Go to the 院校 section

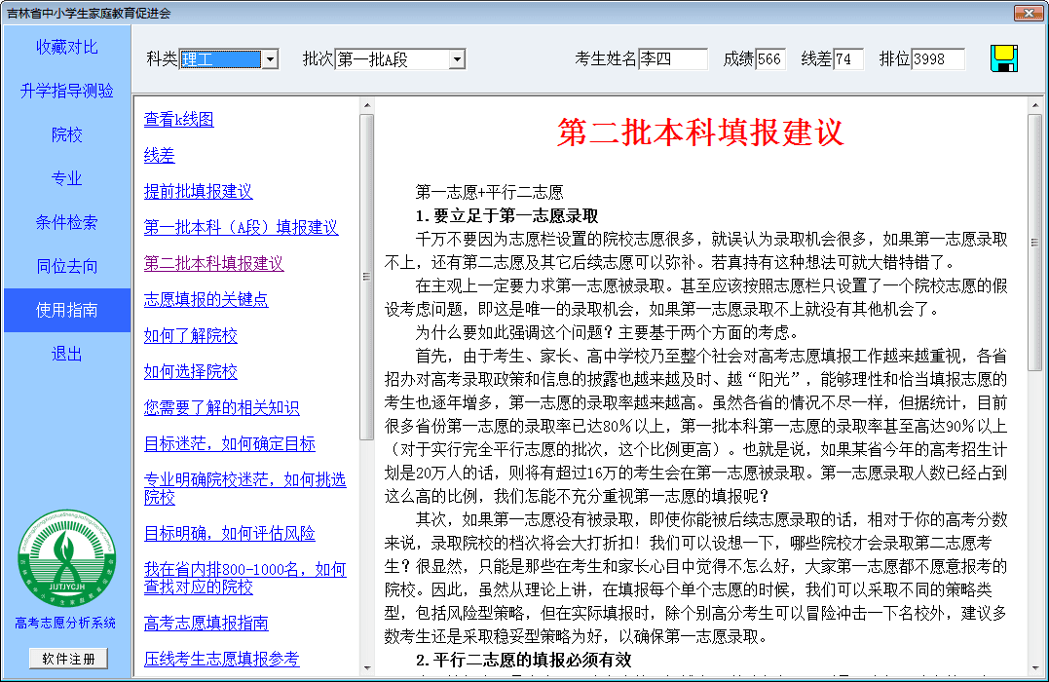pyautogui.click(x=66, y=134)
